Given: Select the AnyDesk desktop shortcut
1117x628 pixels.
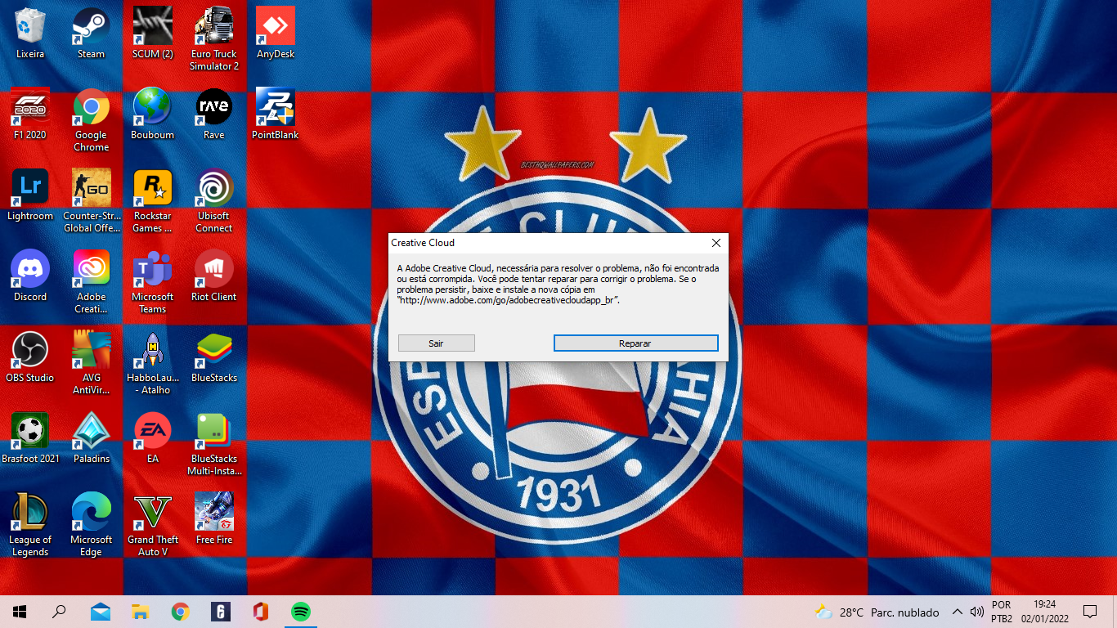Looking at the screenshot, I should [x=276, y=34].
